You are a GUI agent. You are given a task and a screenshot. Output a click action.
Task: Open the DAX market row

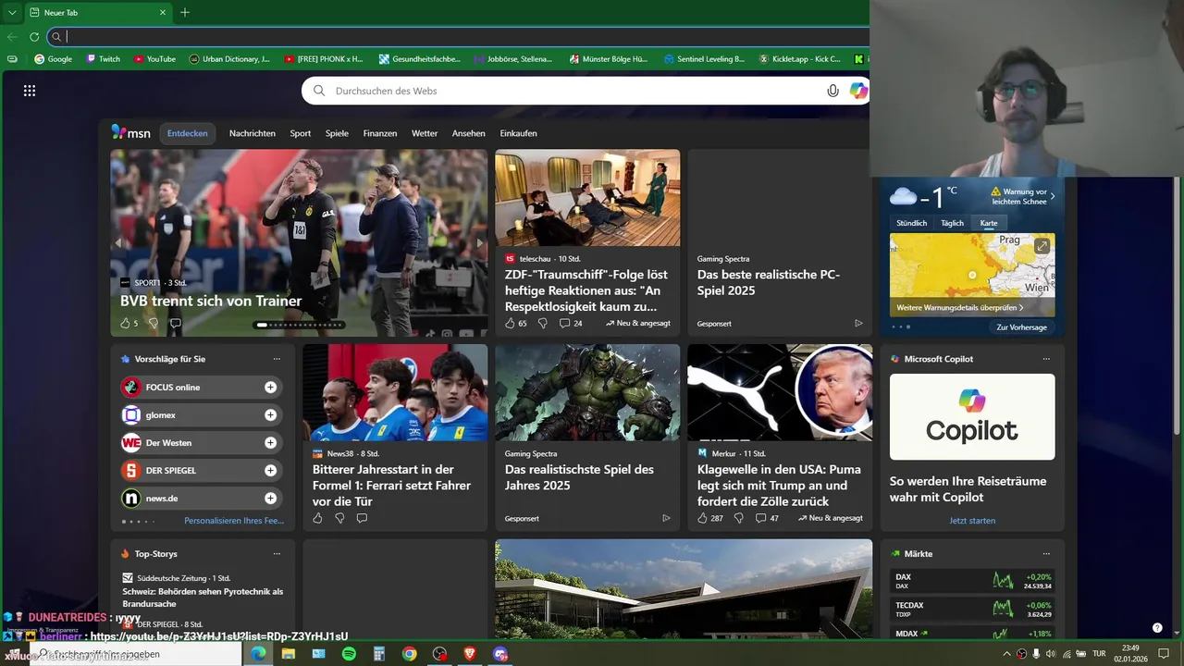pos(972,581)
